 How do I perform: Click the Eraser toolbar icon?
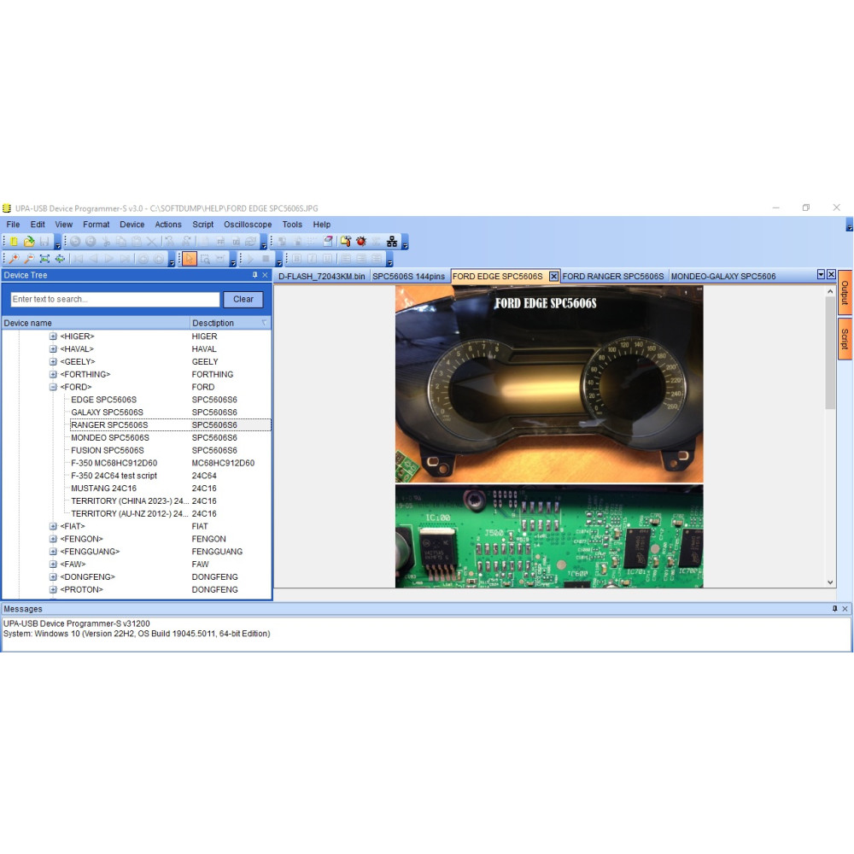(x=328, y=242)
